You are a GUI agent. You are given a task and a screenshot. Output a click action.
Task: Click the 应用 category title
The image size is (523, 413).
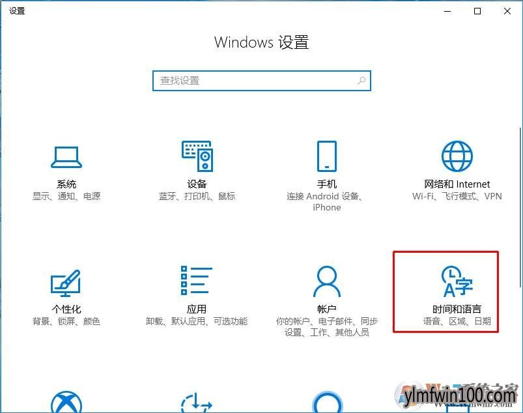click(197, 309)
